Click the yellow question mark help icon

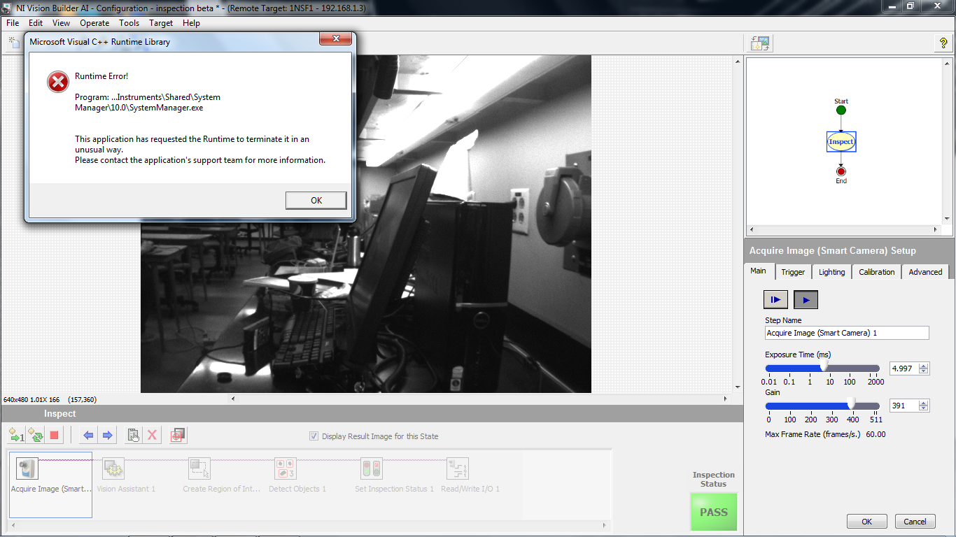click(x=943, y=43)
